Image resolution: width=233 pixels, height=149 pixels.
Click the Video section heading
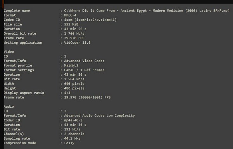[x=9, y=52]
